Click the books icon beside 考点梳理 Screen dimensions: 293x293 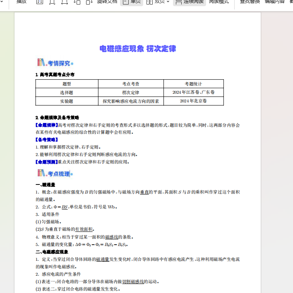[41, 173]
